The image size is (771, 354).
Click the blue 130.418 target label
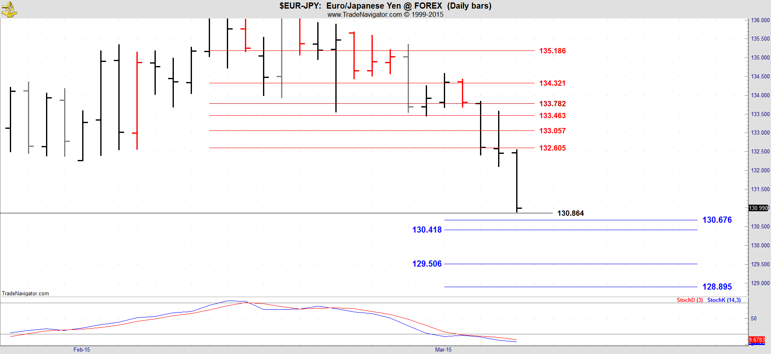(x=427, y=230)
